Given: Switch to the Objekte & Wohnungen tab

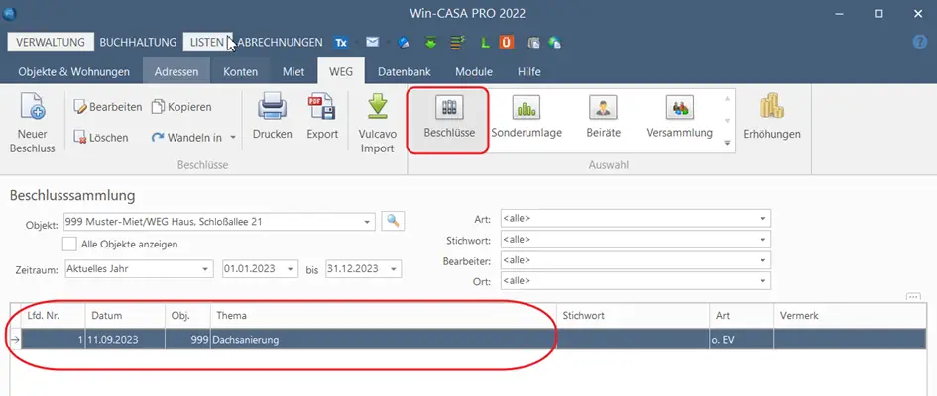Looking at the screenshot, I should (74, 71).
